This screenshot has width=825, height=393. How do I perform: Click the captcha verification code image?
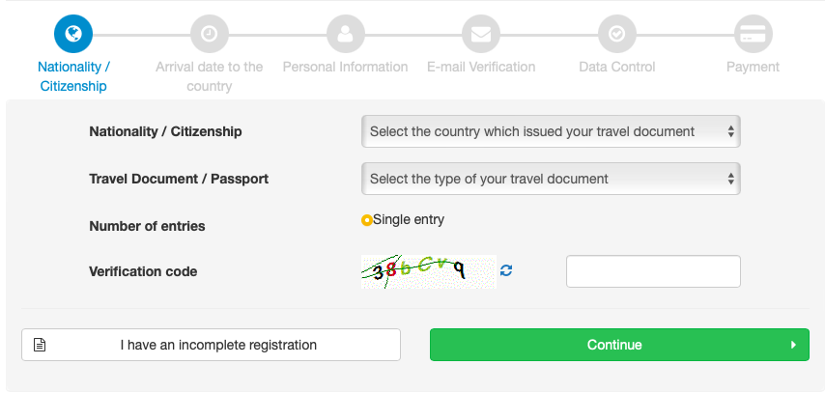(428, 271)
